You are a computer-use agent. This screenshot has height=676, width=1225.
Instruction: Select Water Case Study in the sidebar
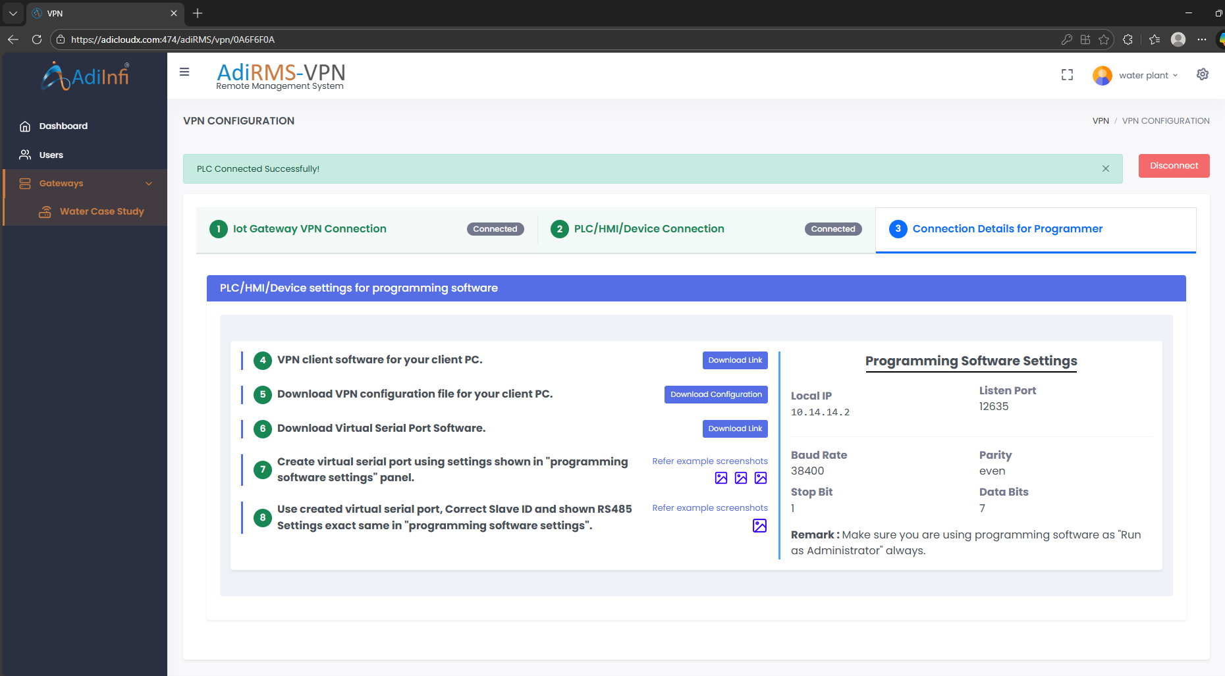tap(101, 211)
